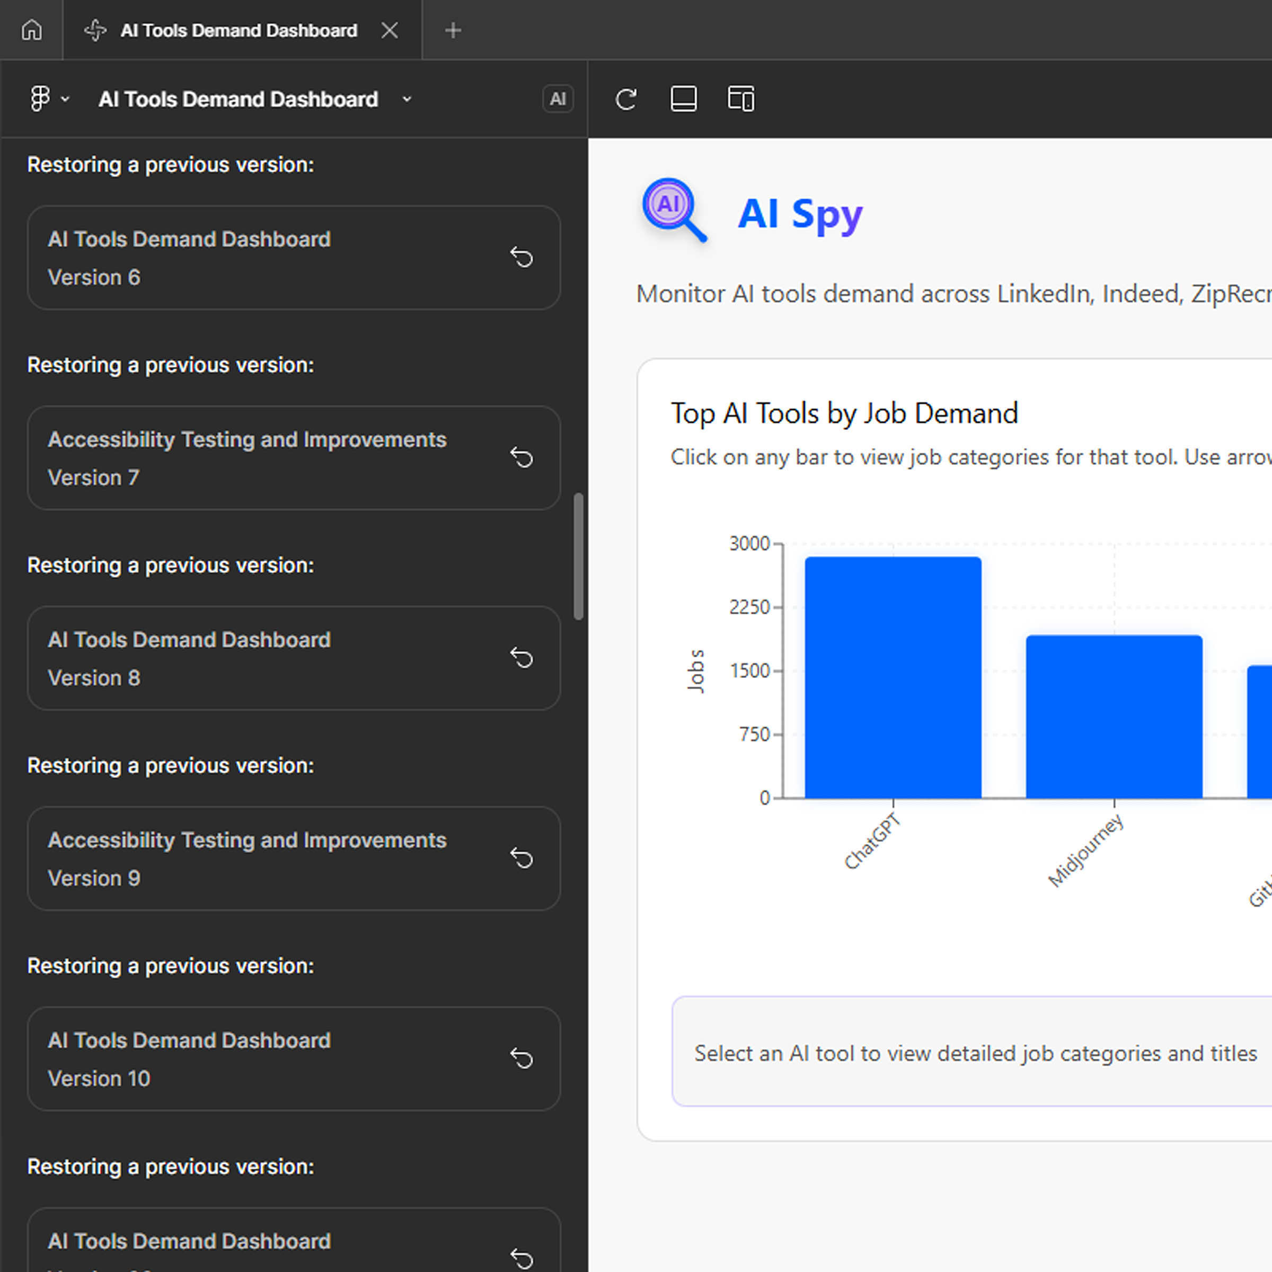This screenshot has height=1272, width=1272.
Task: Close the AI Tools Demand Dashboard tab
Action: 390,30
